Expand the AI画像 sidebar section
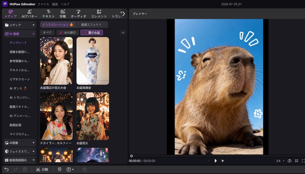The image size is (305, 174). (20, 143)
